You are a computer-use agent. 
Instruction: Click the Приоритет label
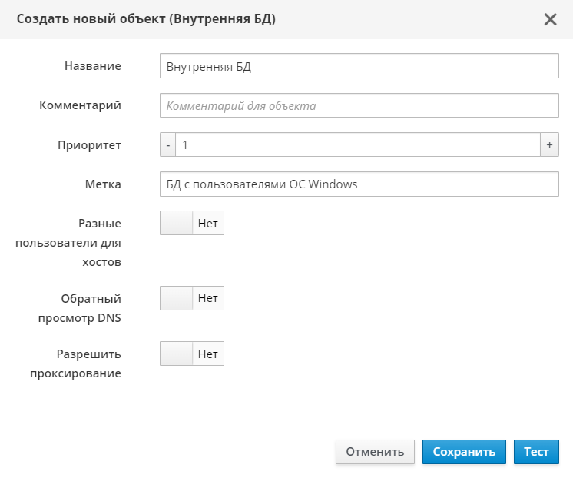[89, 144]
